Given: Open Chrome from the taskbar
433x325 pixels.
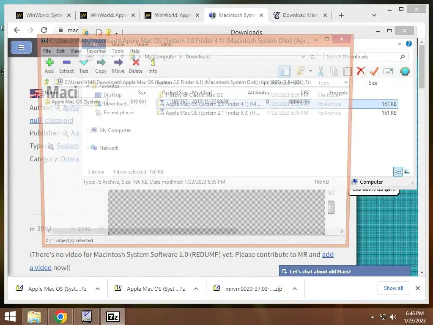Looking at the screenshot, I should pos(60,317).
